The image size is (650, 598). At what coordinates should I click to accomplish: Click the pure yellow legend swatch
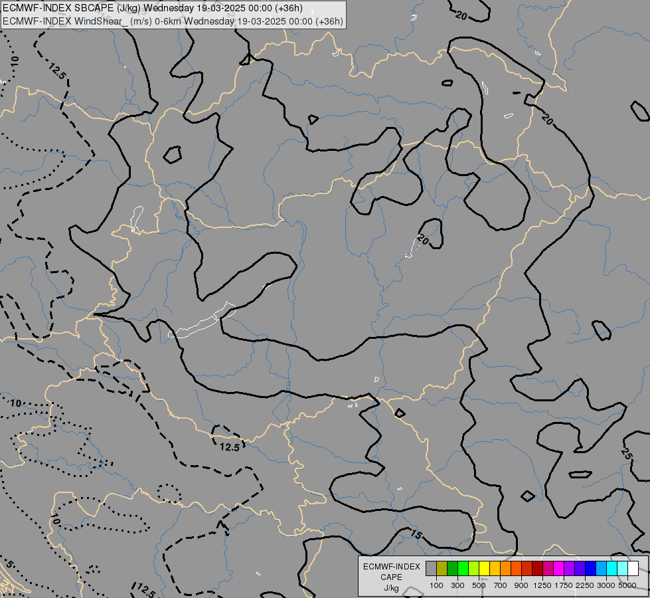click(485, 569)
